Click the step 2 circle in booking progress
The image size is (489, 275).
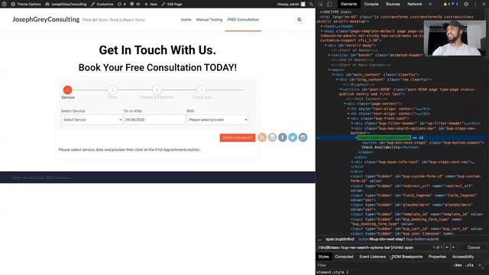point(112,90)
